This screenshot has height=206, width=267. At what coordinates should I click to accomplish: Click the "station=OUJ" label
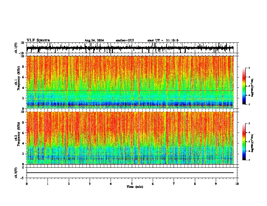[x=125, y=40]
